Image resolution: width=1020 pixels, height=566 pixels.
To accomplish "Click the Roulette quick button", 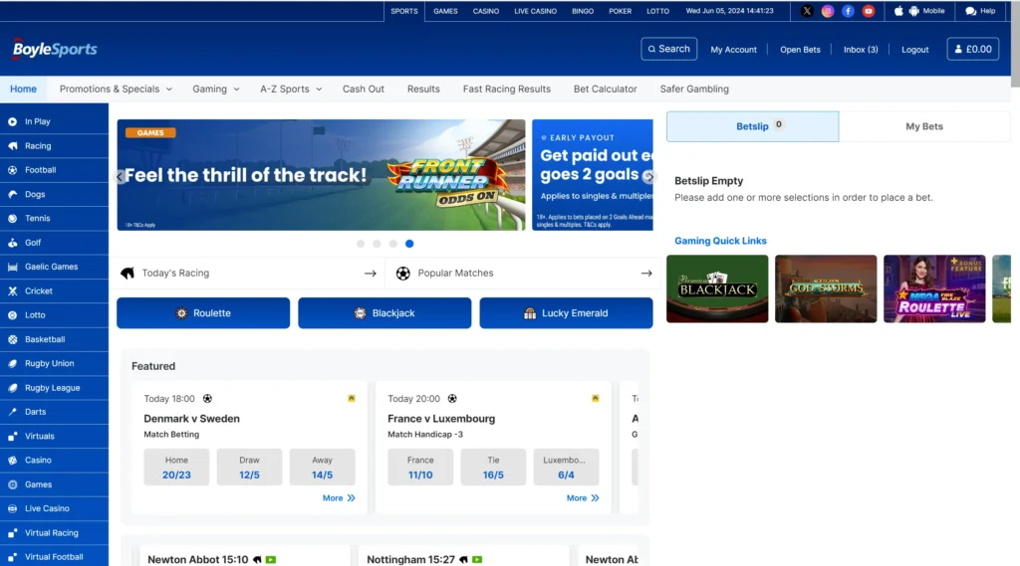I will click(x=203, y=313).
